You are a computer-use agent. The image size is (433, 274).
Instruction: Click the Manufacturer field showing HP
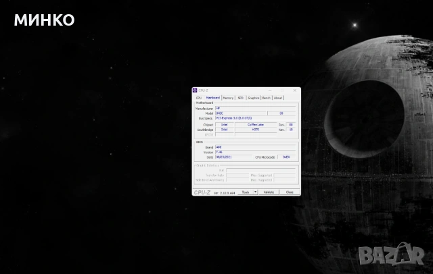[x=256, y=109]
